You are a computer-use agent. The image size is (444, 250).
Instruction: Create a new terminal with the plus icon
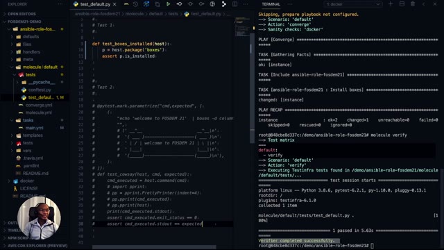(391, 4)
